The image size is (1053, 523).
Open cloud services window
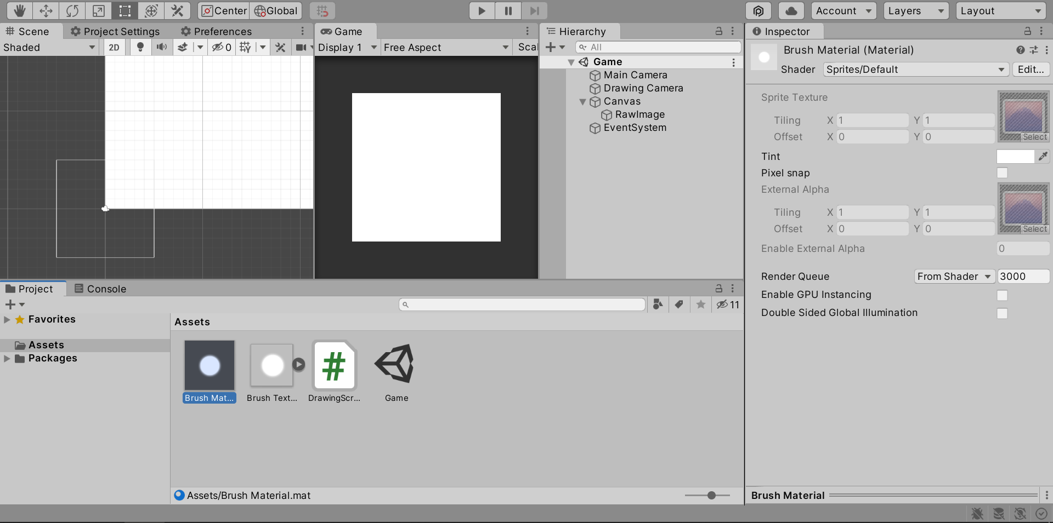[x=791, y=10]
